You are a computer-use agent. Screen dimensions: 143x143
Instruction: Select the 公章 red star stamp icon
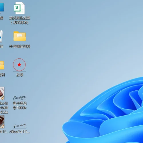point(19,65)
